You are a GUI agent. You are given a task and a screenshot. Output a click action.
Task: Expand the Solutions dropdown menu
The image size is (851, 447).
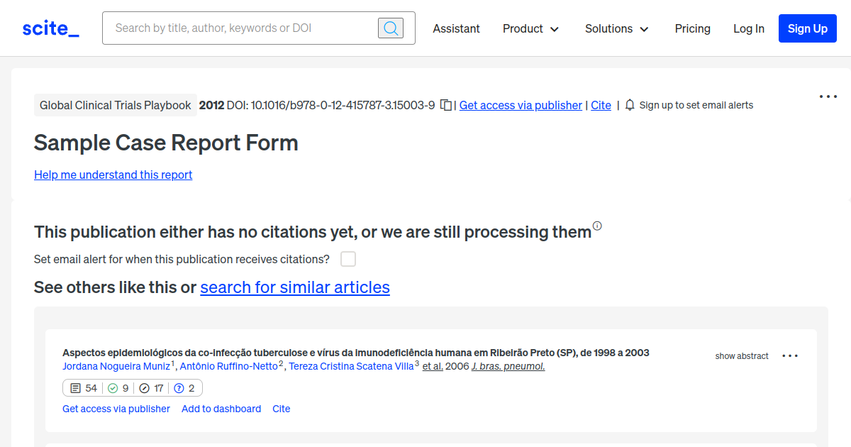coord(616,28)
